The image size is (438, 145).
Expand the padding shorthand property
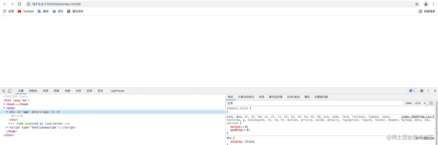[x=245, y=130]
